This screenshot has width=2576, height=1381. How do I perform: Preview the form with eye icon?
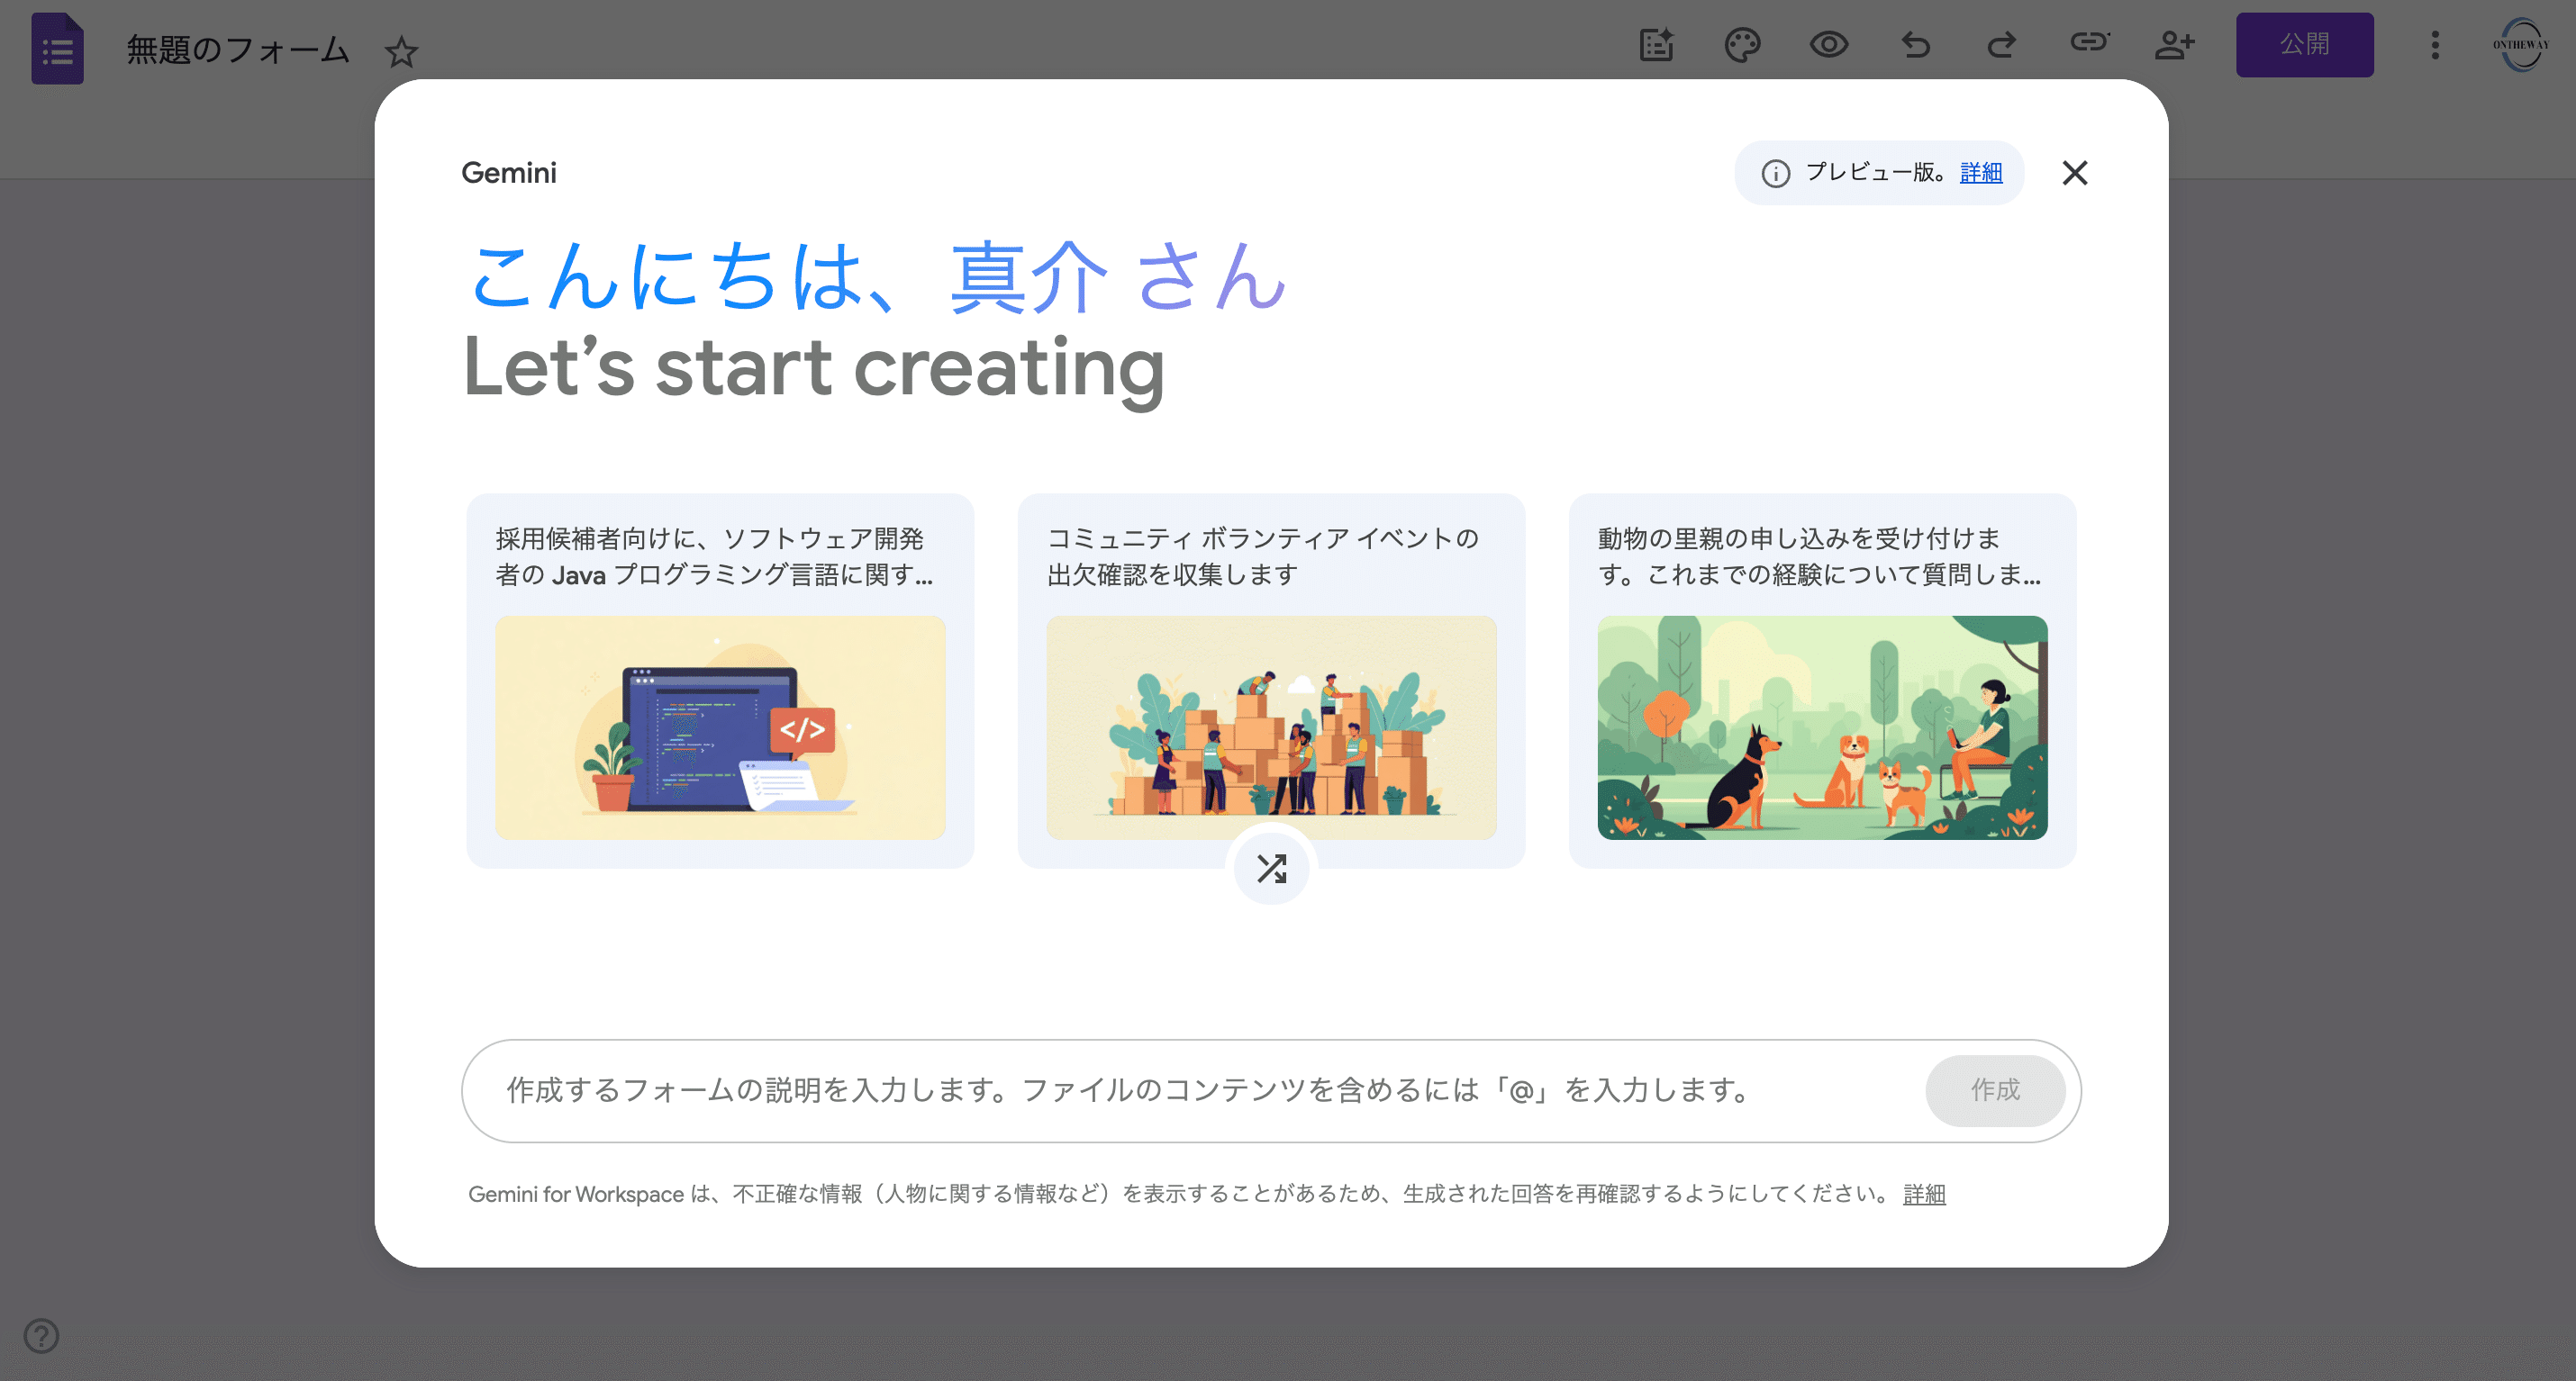point(1828,45)
